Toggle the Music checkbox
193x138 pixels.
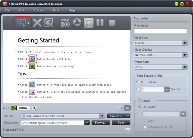point(139,101)
